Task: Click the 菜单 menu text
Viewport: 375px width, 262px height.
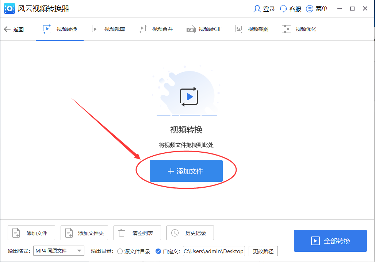Action: (321, 9)
